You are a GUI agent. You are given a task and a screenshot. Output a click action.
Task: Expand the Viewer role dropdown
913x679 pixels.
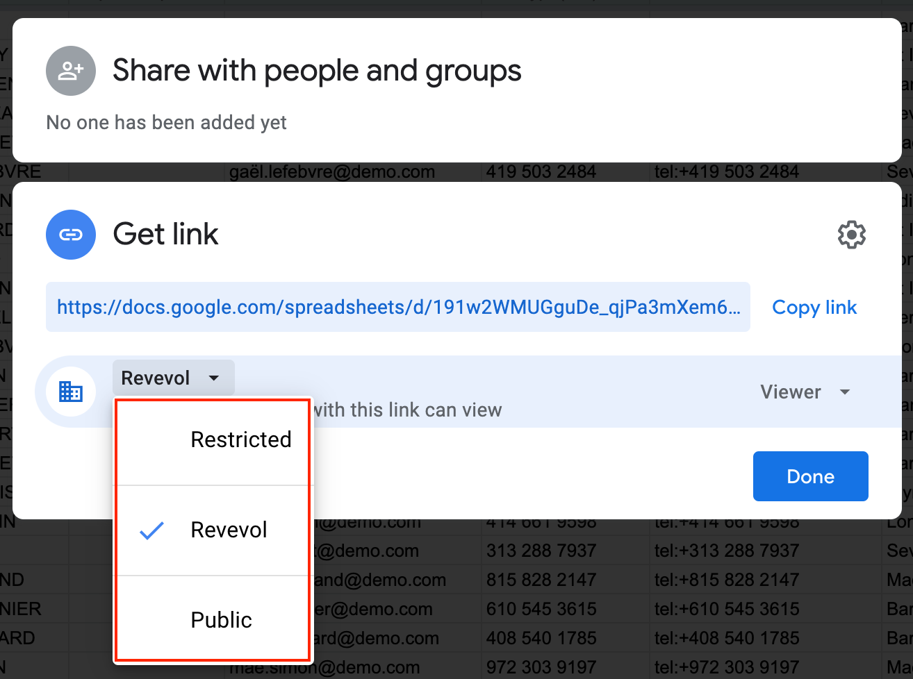tap(805, 392)
